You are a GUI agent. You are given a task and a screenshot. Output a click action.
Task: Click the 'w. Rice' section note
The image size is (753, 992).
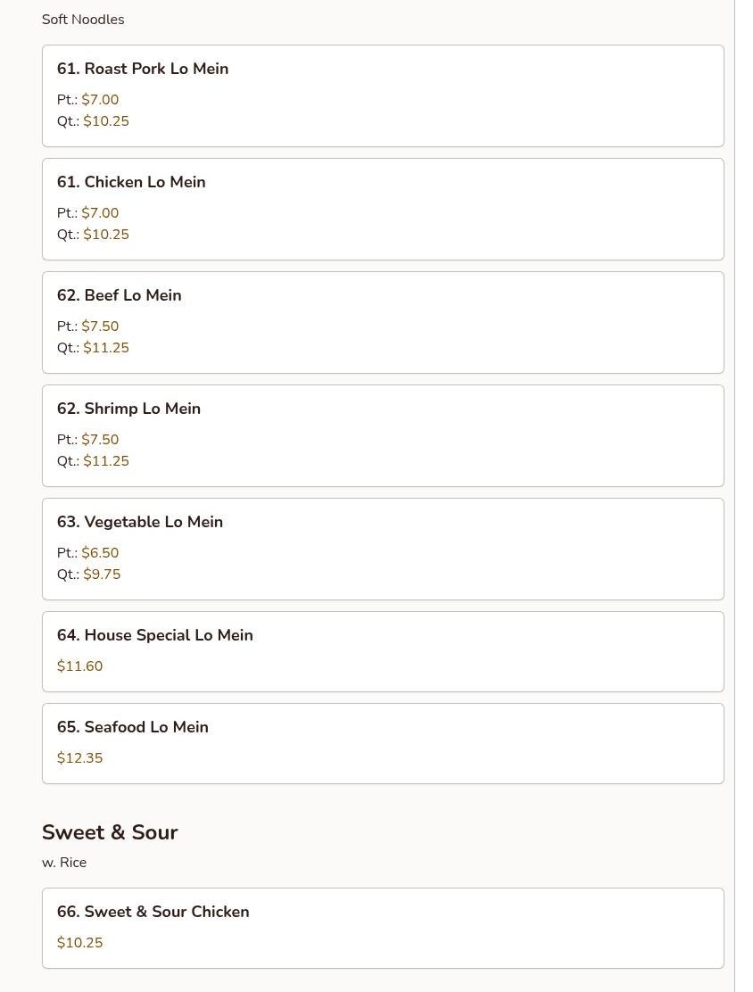click(x=64, y=863)
